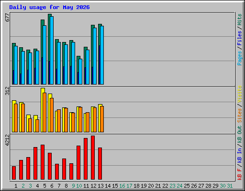Click the red kB bar for day 11

click(86, 159)
